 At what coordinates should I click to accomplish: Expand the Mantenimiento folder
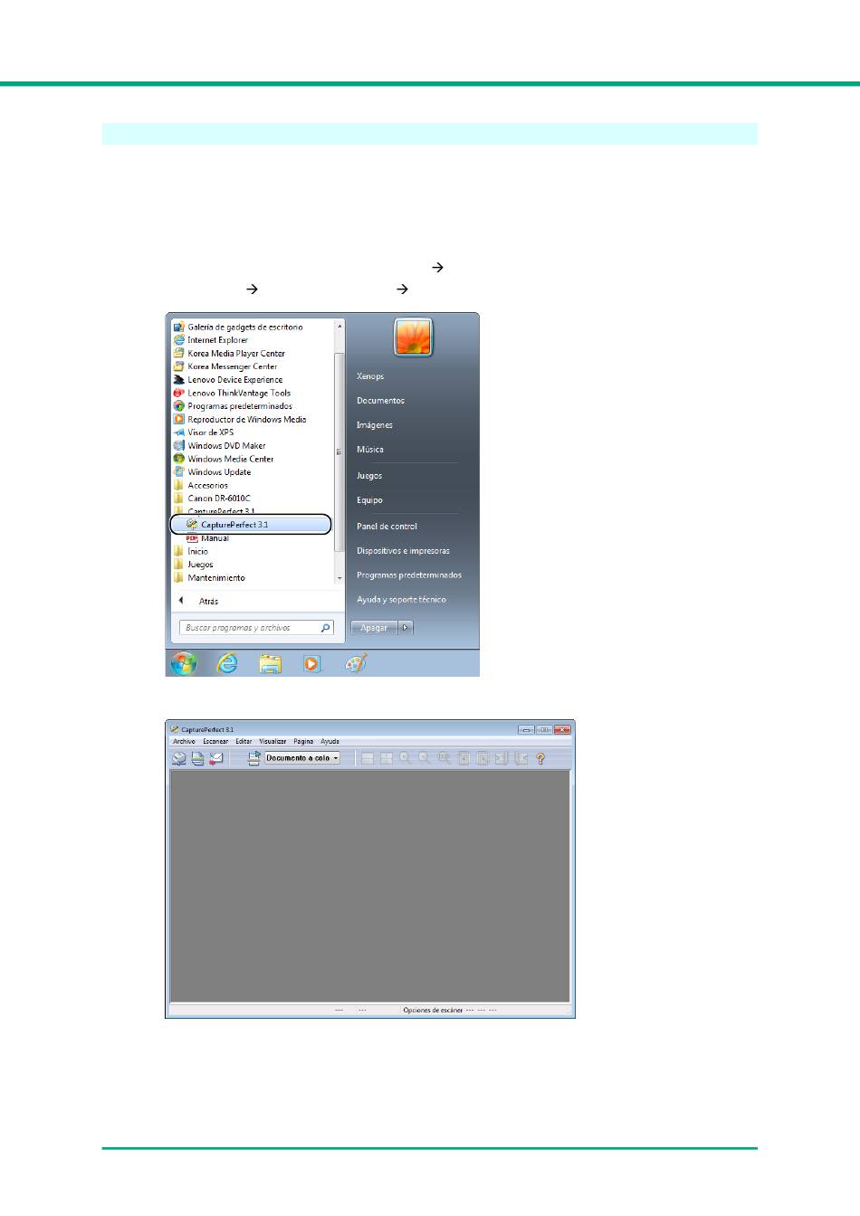pos(209,578)
